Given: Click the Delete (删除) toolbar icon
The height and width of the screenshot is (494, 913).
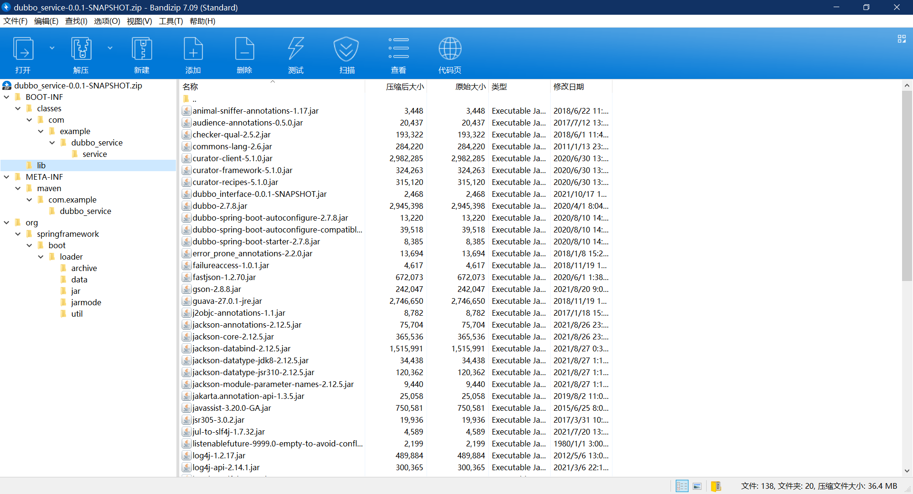Looking at the screenshot, I should (244, 49).
